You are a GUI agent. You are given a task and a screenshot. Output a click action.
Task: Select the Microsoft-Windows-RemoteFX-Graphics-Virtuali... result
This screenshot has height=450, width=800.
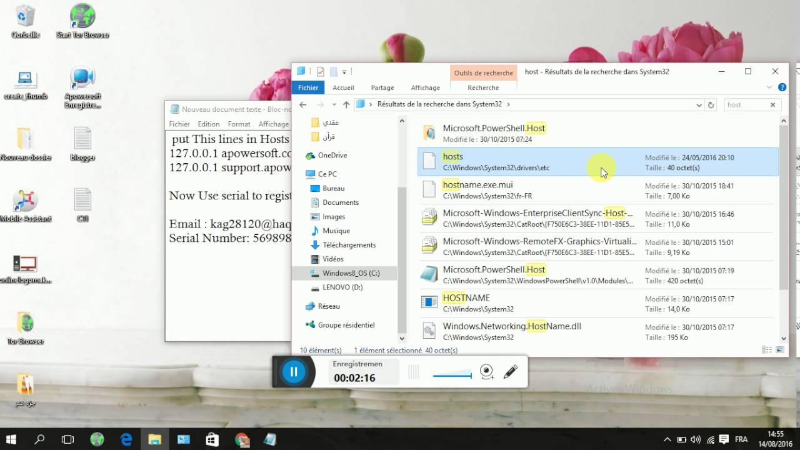[598, 247]
